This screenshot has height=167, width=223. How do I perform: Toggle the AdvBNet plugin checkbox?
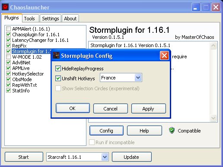point(8,63)
